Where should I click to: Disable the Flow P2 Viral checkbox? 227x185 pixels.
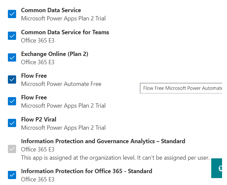pyautogui.click(x=12, y=123)
